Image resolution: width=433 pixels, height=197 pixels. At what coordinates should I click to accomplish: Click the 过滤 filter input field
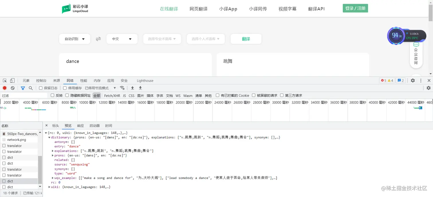[24, 96]
